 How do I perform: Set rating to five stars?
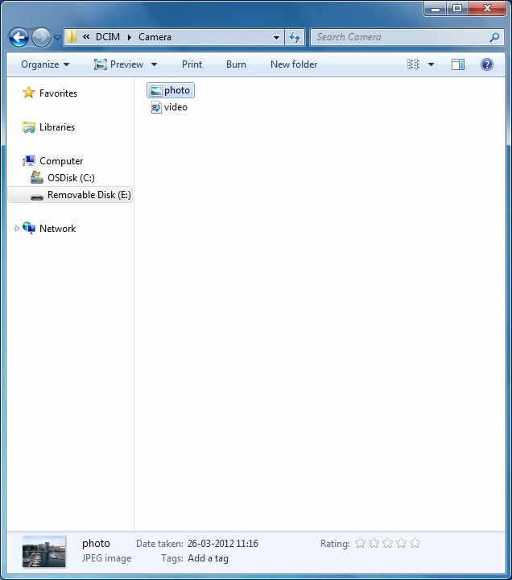[x=415, y=544]
